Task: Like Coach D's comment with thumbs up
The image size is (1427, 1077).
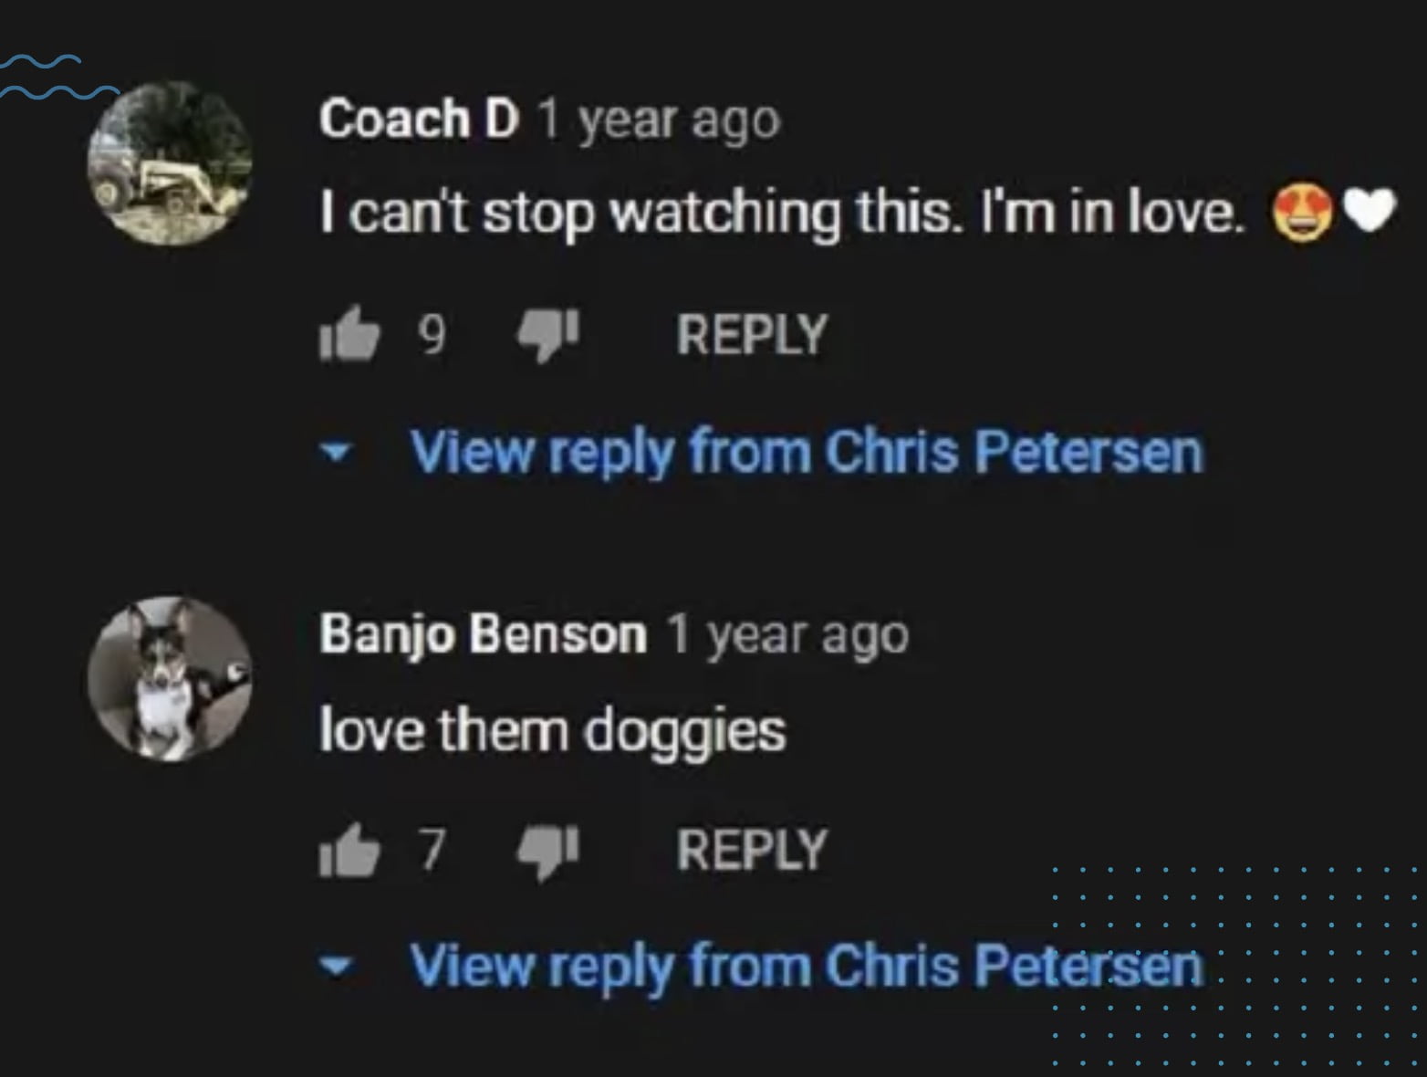Action: 349,334
